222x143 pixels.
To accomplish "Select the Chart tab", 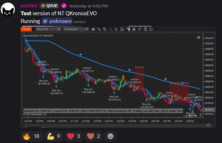I will (26, 29).
